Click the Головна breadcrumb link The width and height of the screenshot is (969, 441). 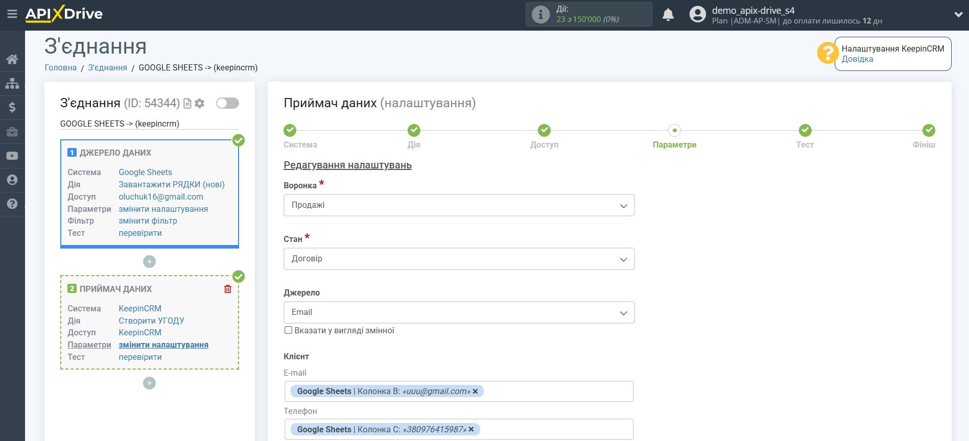point(60,67)
